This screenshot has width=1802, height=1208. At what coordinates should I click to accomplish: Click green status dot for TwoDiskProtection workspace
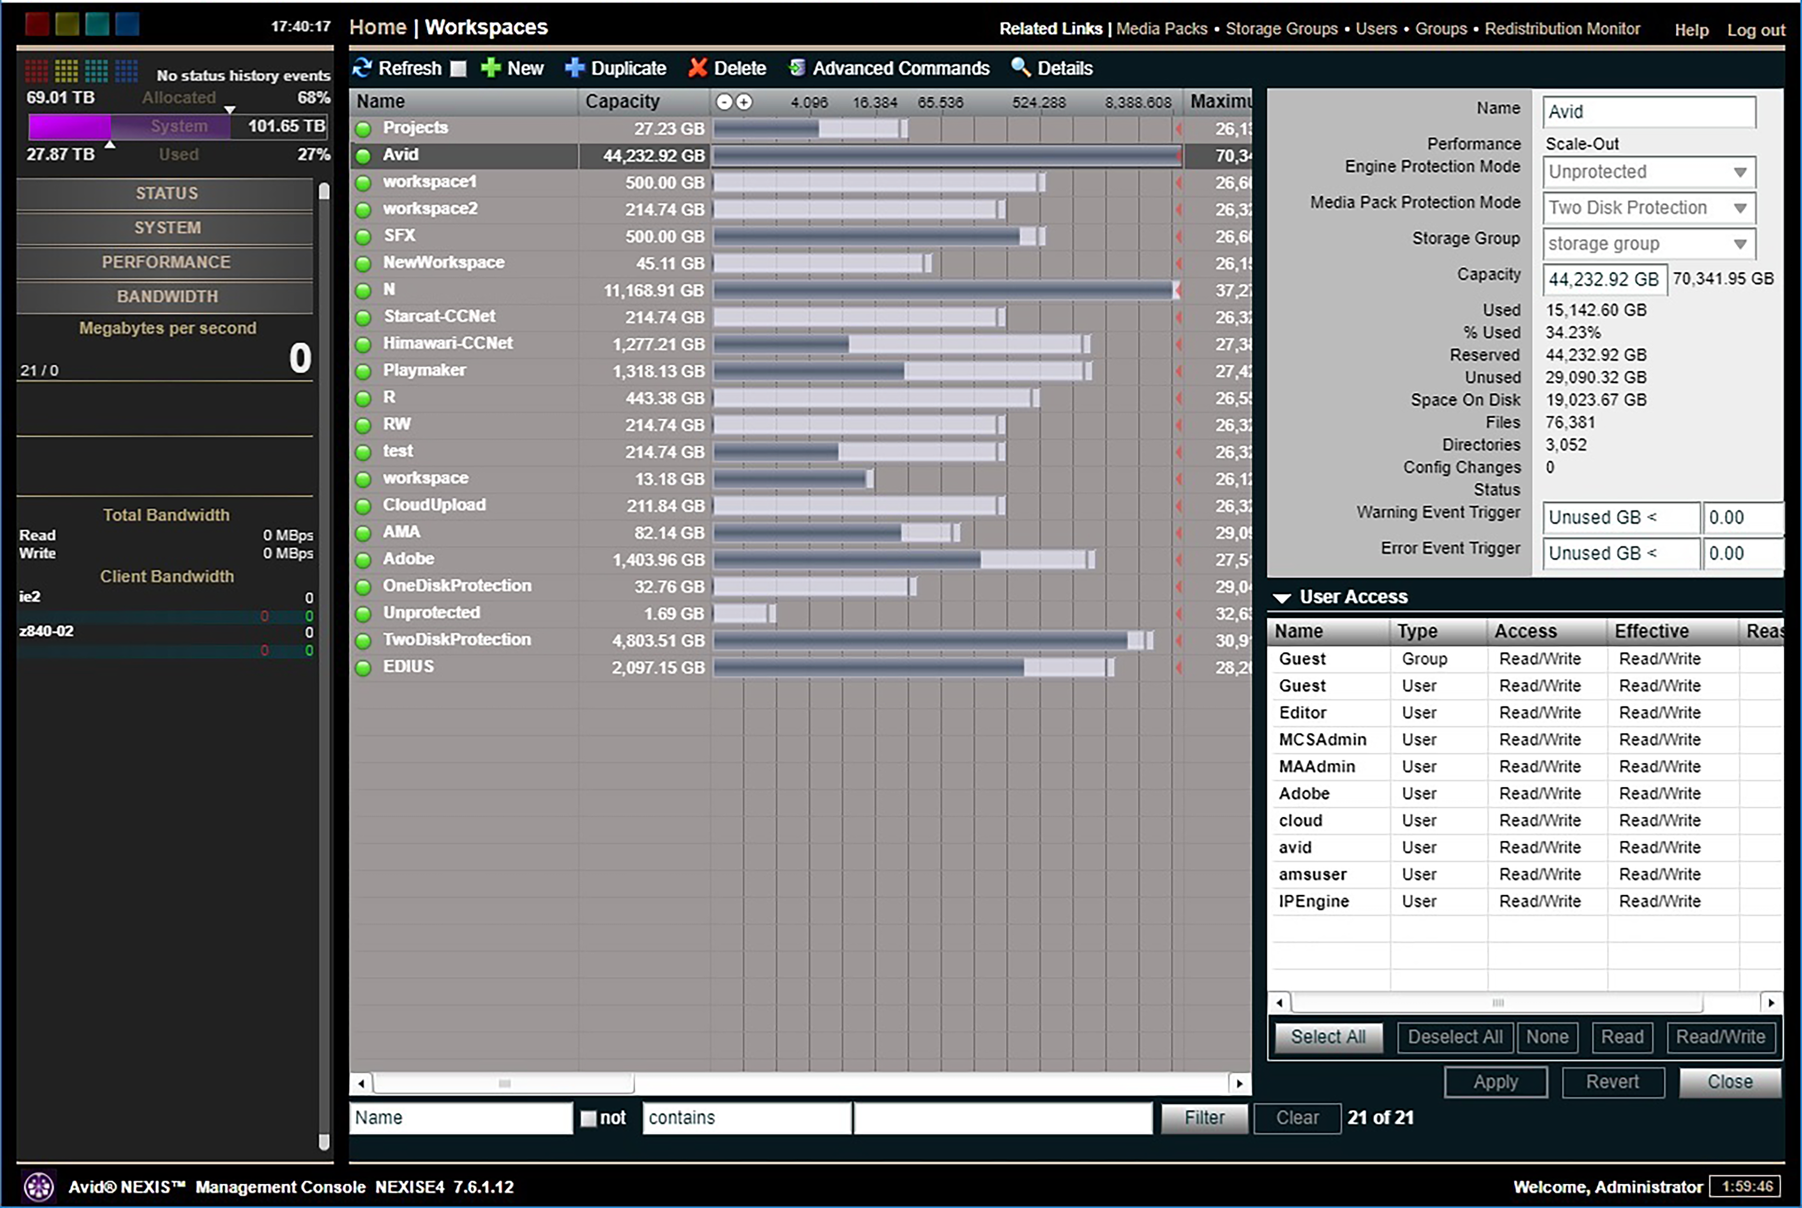[363, 641]
